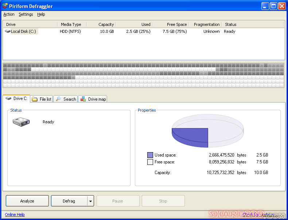288x220 pixels.
Task: Click the disabled Stop button
Action: 163,201
